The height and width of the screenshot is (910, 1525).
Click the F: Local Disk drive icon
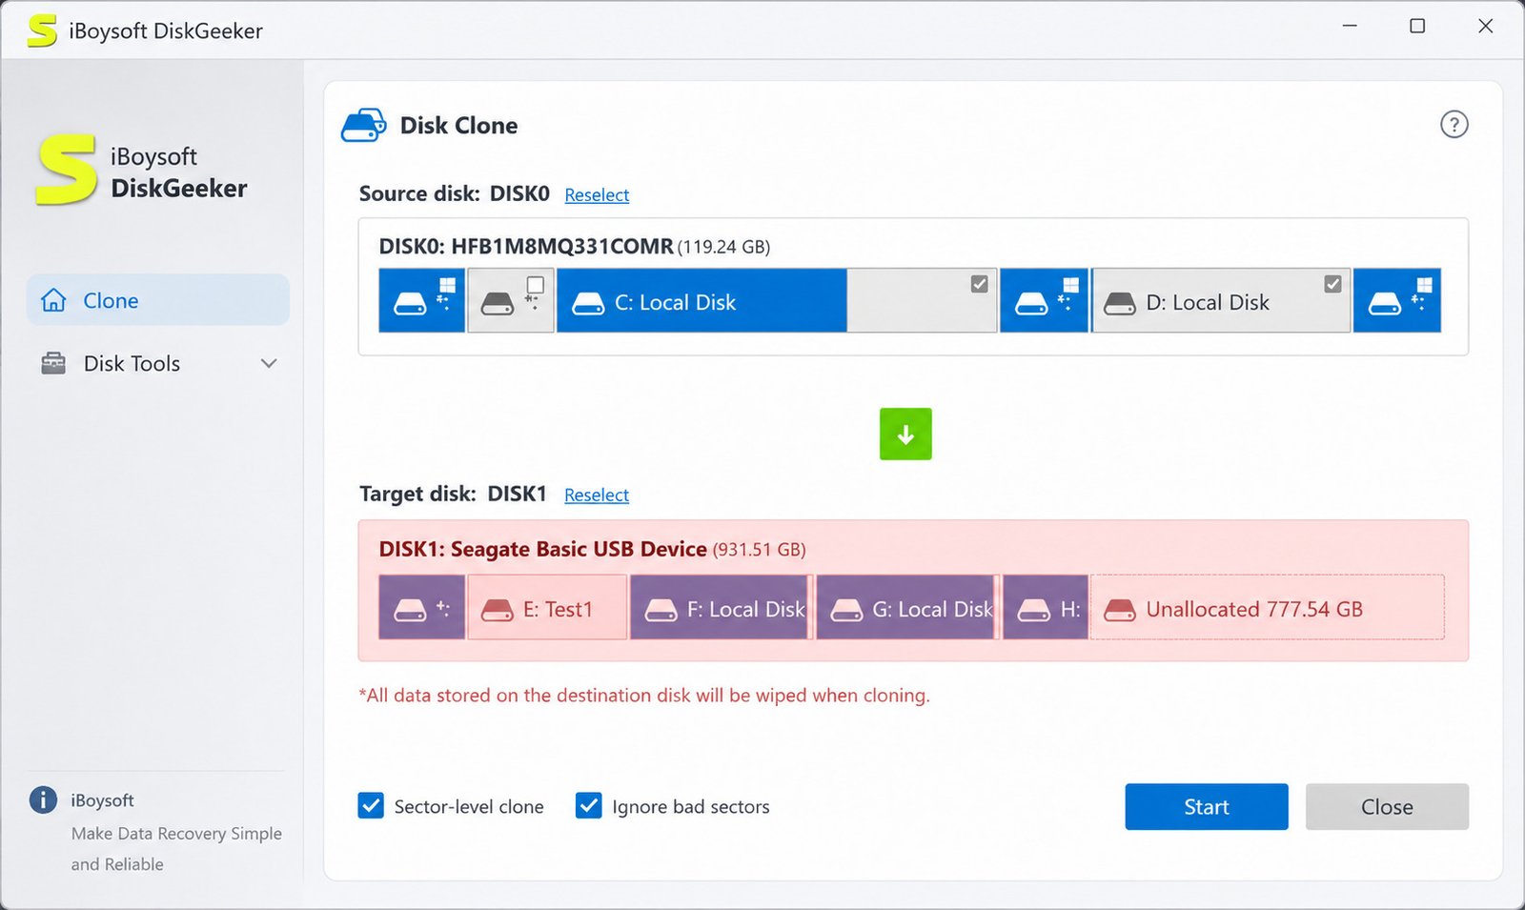(661, 610)
